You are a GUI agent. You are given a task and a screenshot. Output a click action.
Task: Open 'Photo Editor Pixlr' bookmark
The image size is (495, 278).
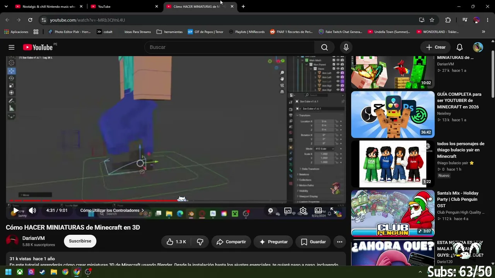69,32
